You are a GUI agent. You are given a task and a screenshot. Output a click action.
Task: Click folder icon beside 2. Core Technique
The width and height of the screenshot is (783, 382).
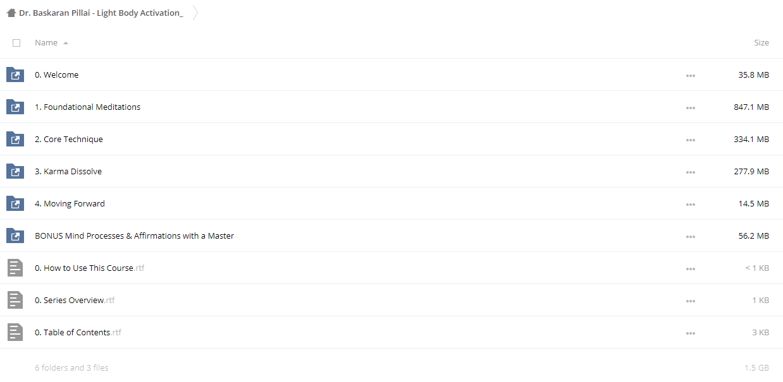coord(15,139)
